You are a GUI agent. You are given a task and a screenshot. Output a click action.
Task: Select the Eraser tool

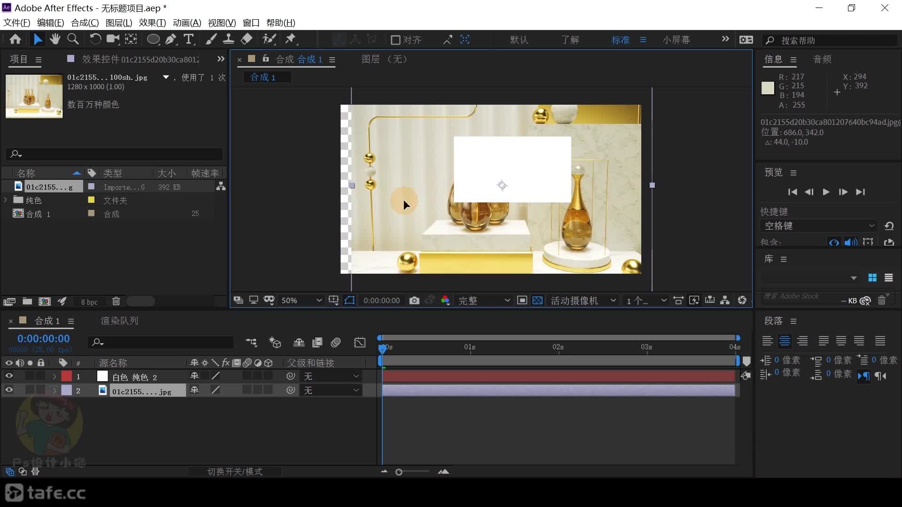[247, 39]
